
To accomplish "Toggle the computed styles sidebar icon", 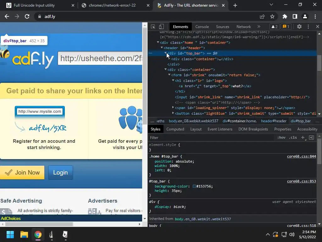I will pos(311,137).
